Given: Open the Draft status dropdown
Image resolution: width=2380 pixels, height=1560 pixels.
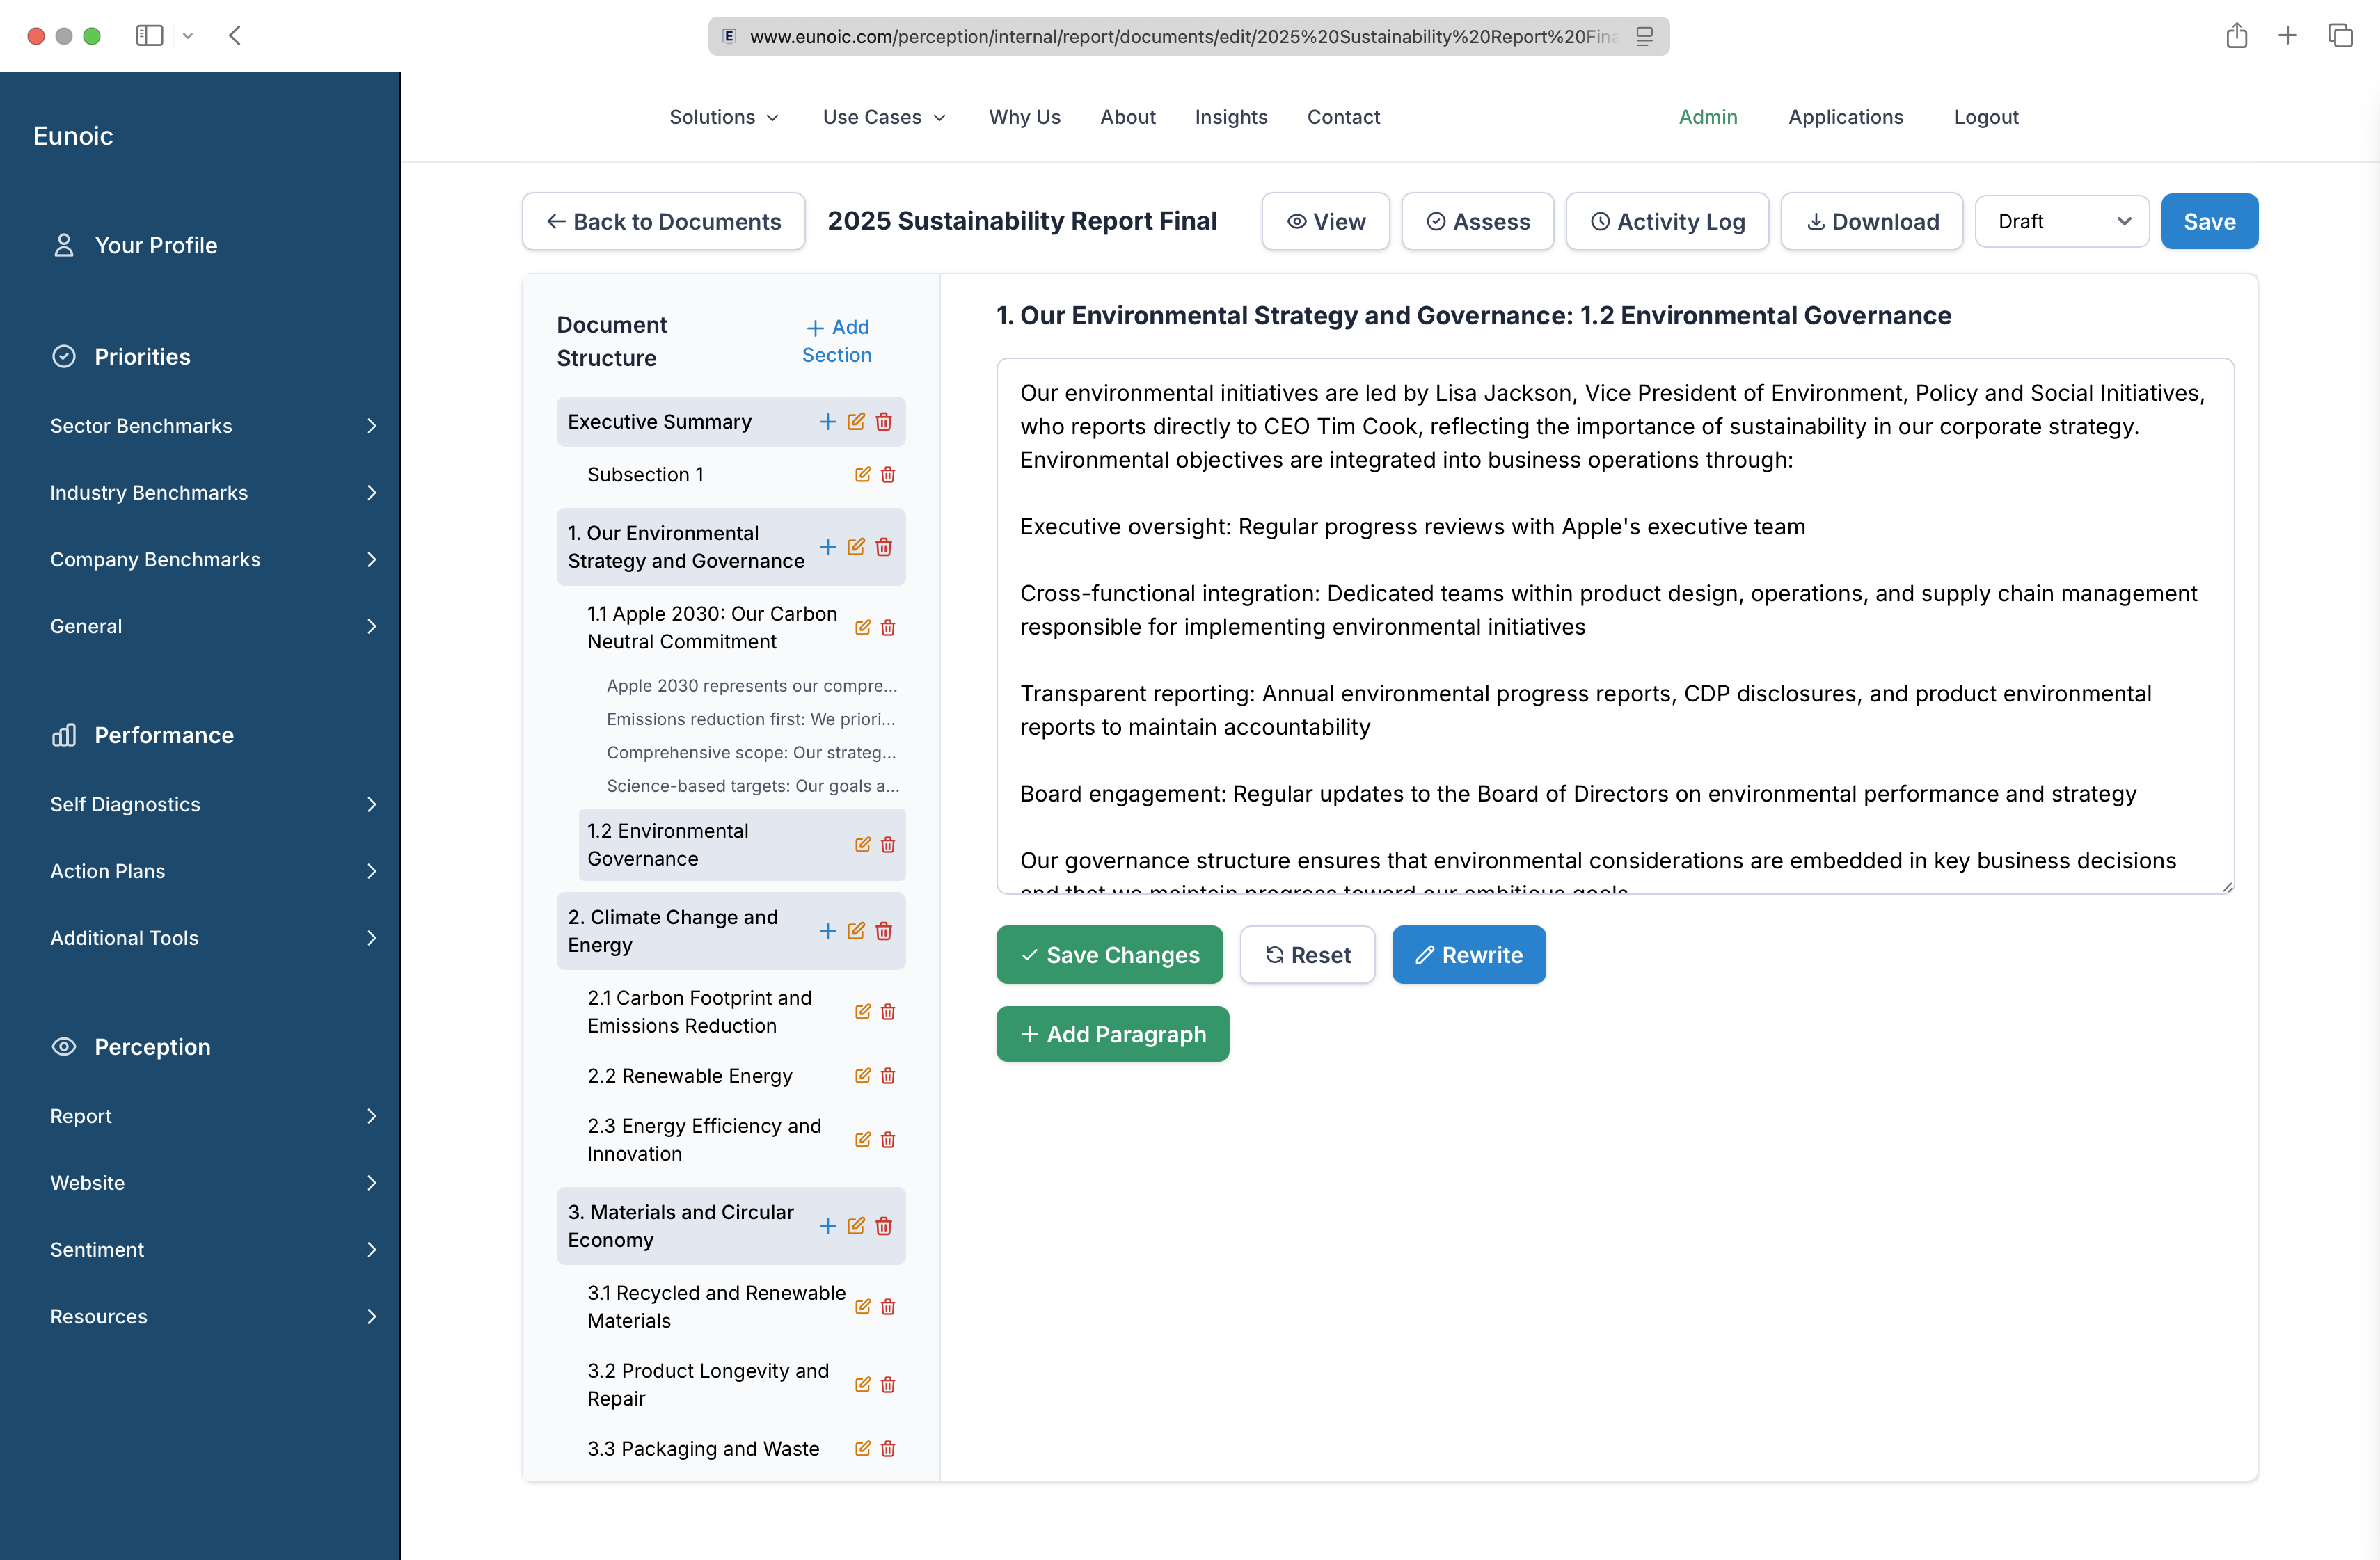Looking at the screenshot, I should pos(2062,222).
